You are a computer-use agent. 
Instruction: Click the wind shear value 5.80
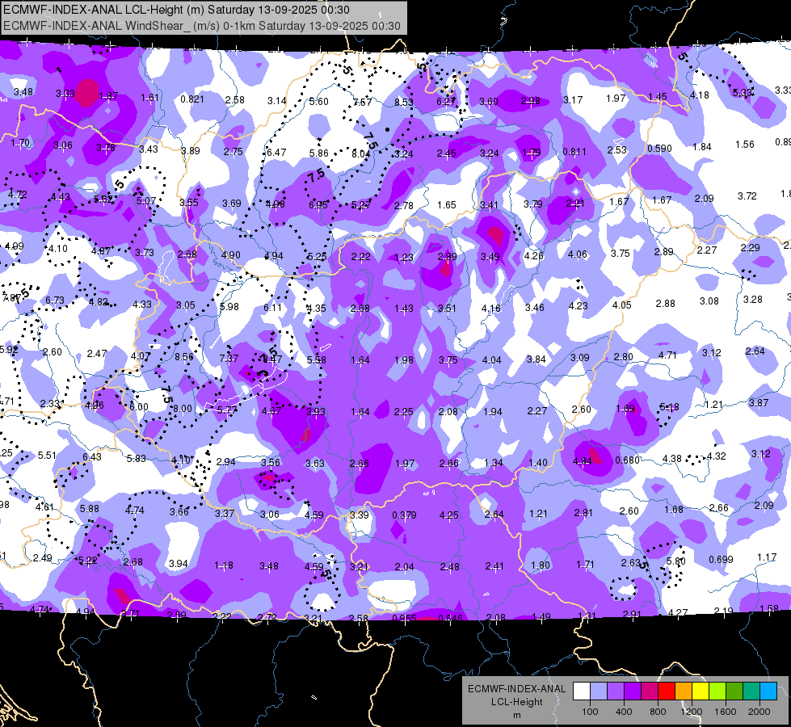pos(676,561)
